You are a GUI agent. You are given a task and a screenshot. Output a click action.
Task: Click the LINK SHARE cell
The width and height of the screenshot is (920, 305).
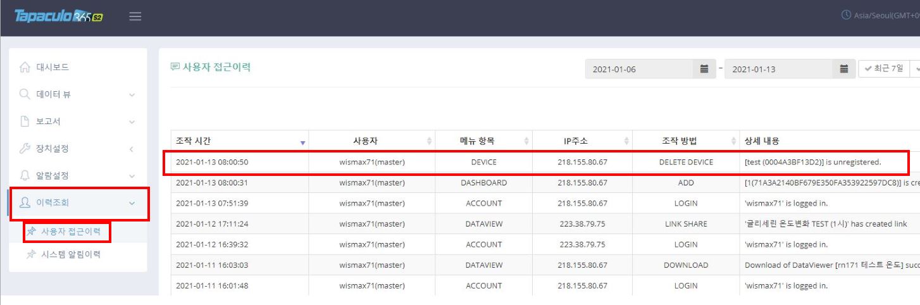pyautogui.click(x=686, y=224)
